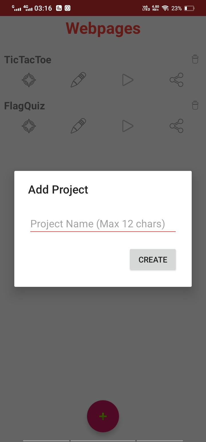Focus the Project Name input field
The height and width of the screenshot is (442, 206).
tap(103, 224)
